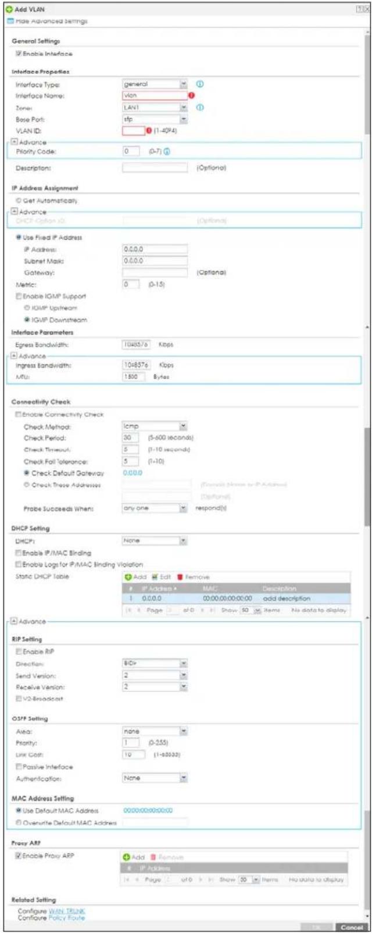Click the Description input field

155,168
